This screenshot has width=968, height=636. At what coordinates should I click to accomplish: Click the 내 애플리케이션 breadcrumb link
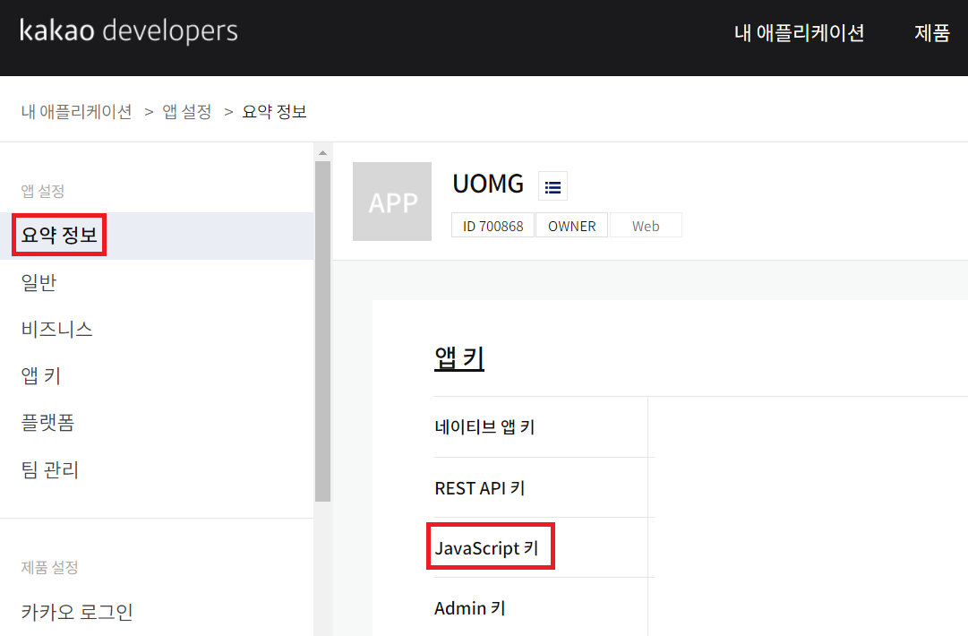76,112
